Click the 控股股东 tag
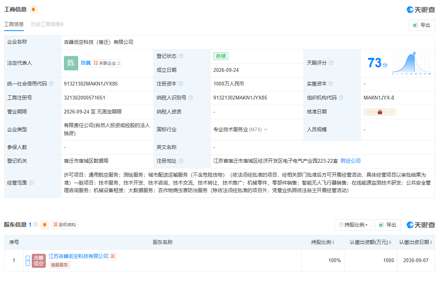Viewport: 440px width, 289px height. [x=59, y=265]
